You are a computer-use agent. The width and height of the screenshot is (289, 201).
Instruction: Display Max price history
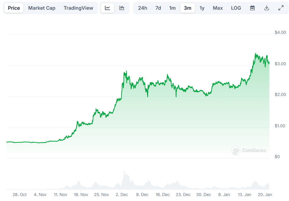pos(218,8)
